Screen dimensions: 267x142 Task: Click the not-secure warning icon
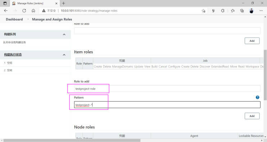pyautogui.click(x=44, y=11)
